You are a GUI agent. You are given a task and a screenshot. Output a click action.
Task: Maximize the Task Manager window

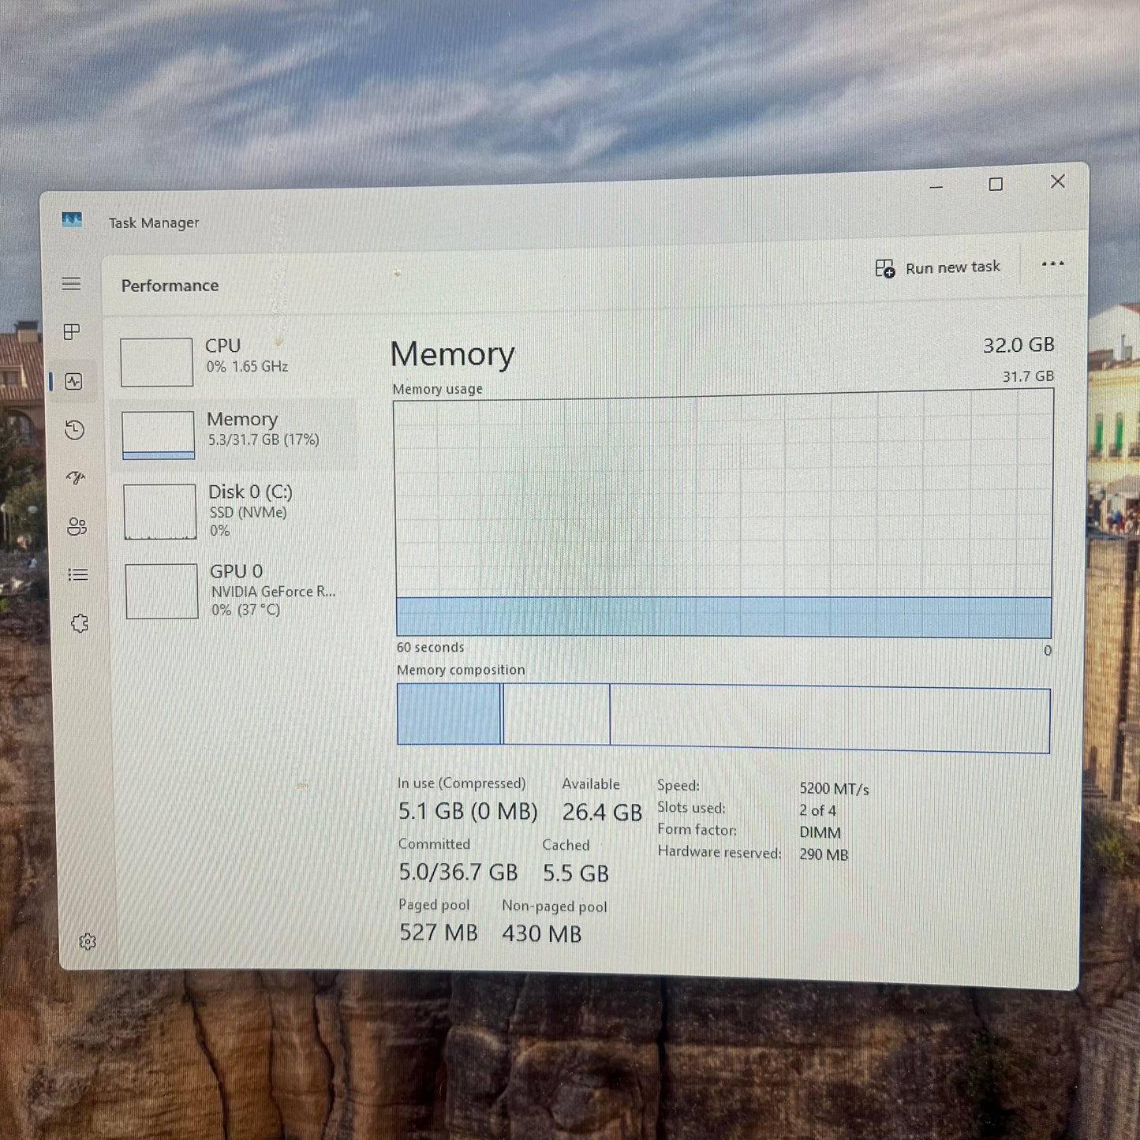996,184
